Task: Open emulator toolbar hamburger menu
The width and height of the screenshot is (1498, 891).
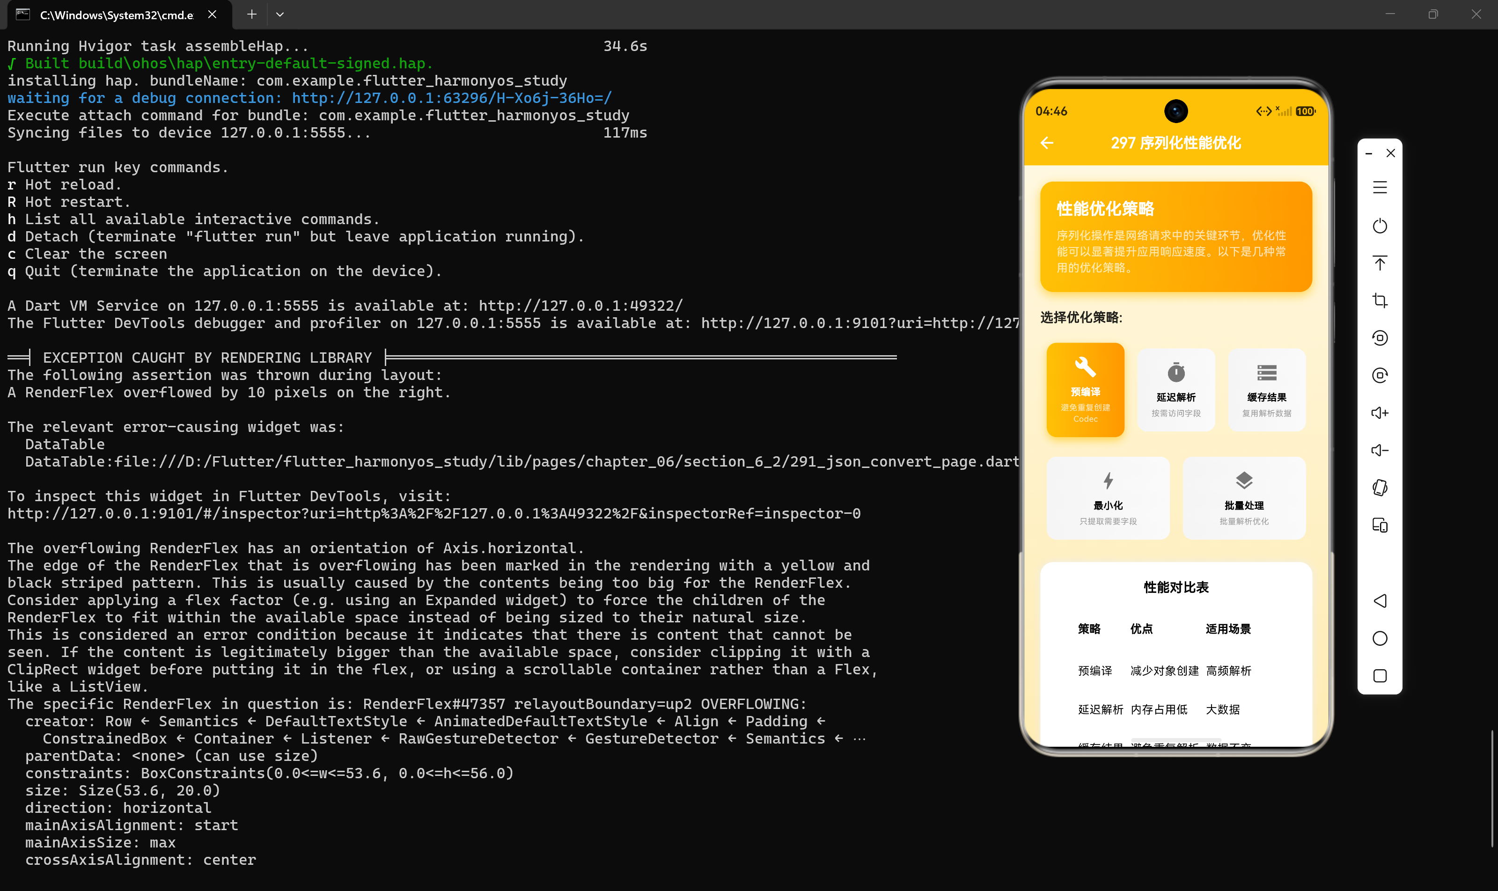Action: click(1380, 187)
